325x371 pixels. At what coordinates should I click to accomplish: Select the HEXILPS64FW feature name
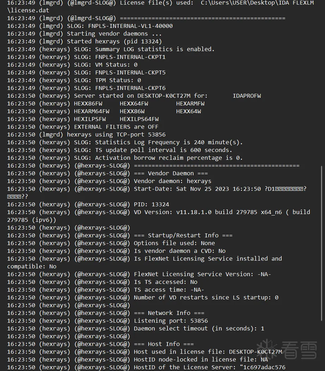(139, 119)
